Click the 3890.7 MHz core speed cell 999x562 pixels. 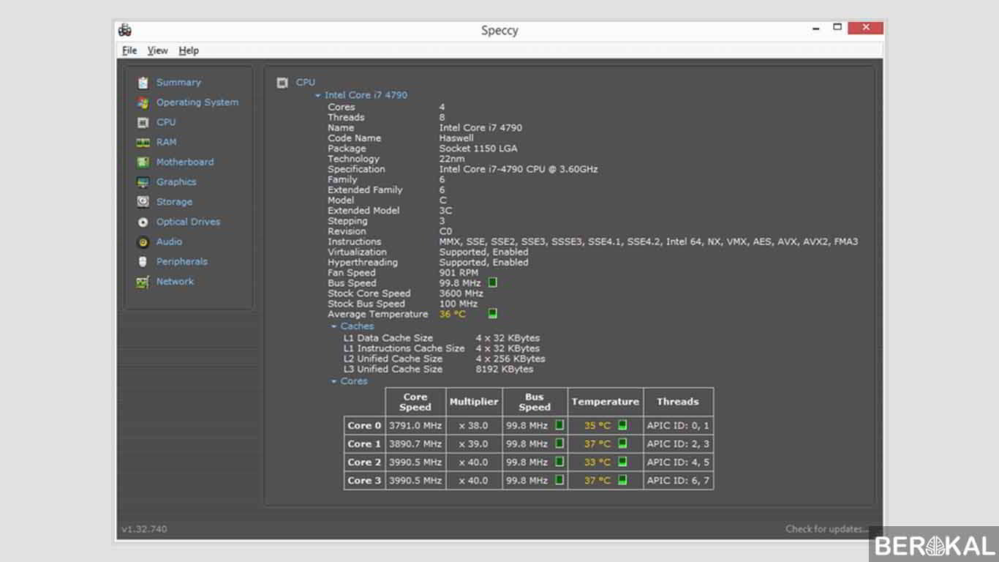(x=415, y=443)
